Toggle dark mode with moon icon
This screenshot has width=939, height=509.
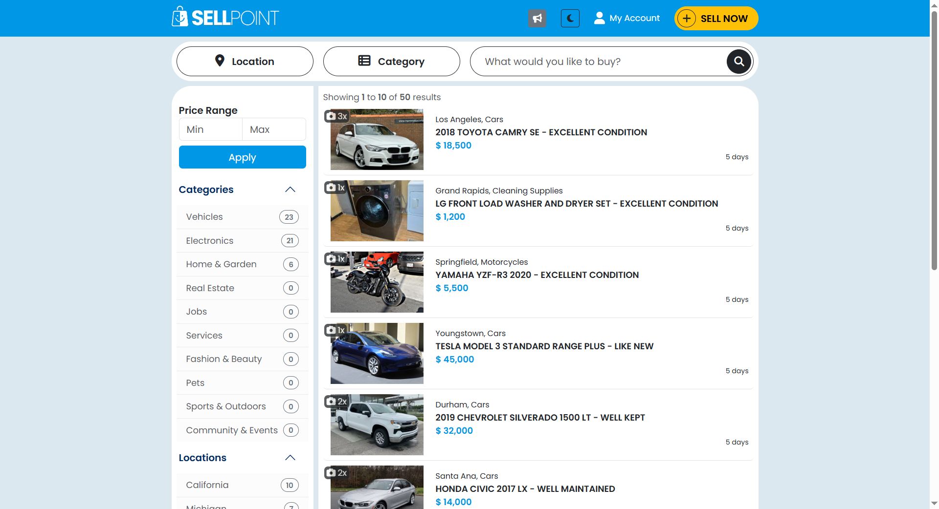[570, 19]
